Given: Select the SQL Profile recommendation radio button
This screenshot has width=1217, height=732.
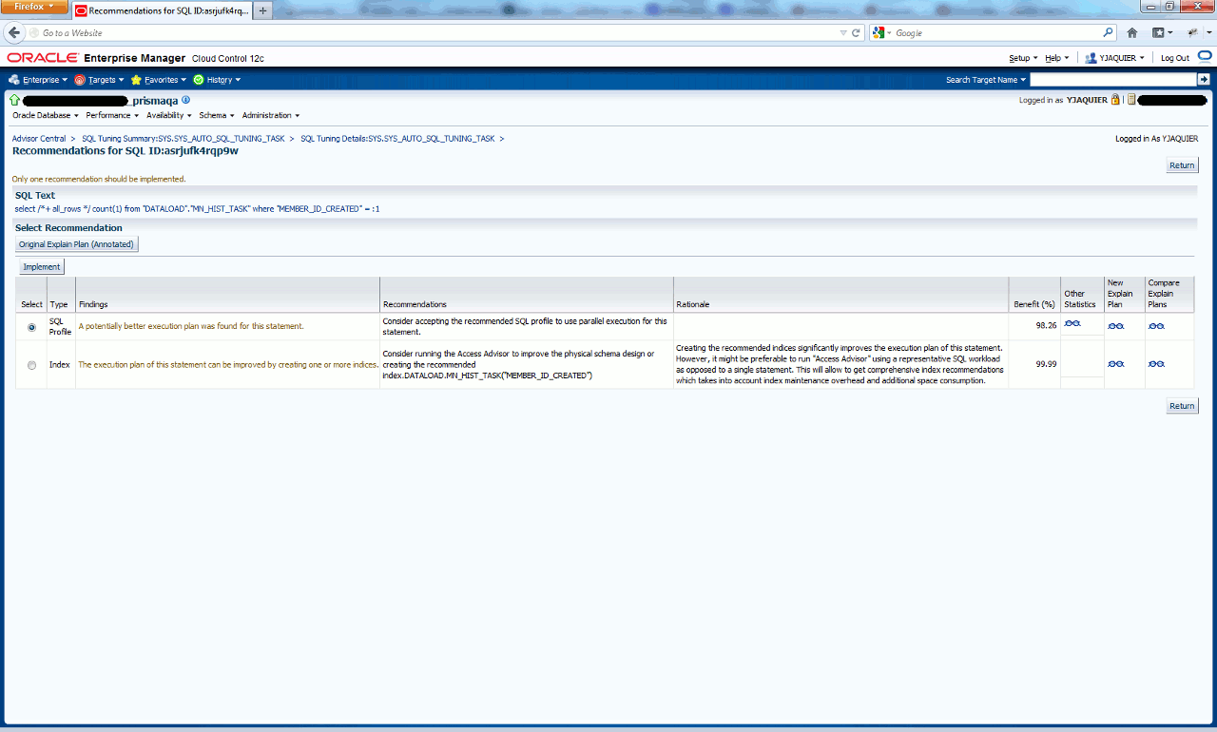Looking at the screenshot, I should (x=32, y=327).
